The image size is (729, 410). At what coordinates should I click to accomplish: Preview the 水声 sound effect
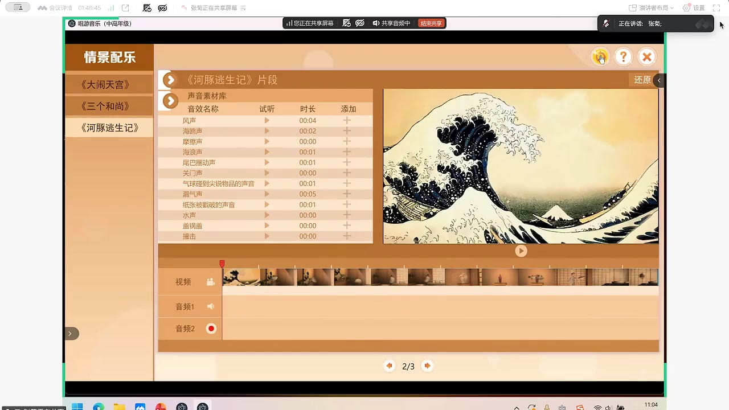pyautogui.click(x=267, y=215)
